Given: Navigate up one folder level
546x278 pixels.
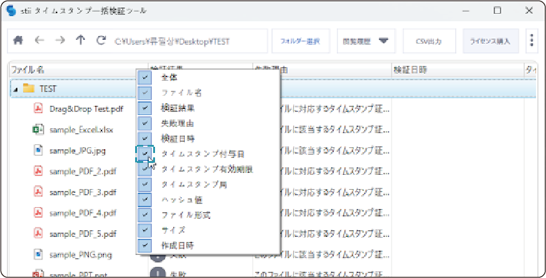Looking at the screenshot, I should (x=80, y=41).
